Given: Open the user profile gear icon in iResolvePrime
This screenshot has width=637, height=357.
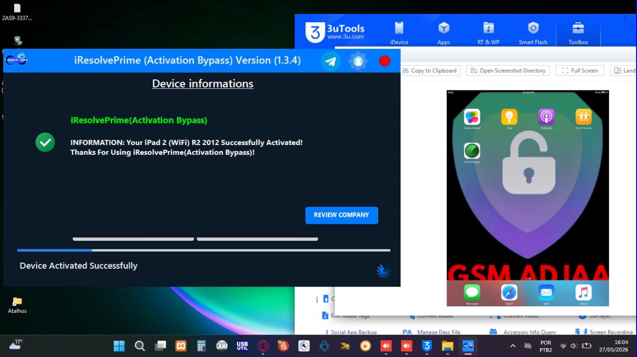Looking at the screenshot, I should coord(358,61).
